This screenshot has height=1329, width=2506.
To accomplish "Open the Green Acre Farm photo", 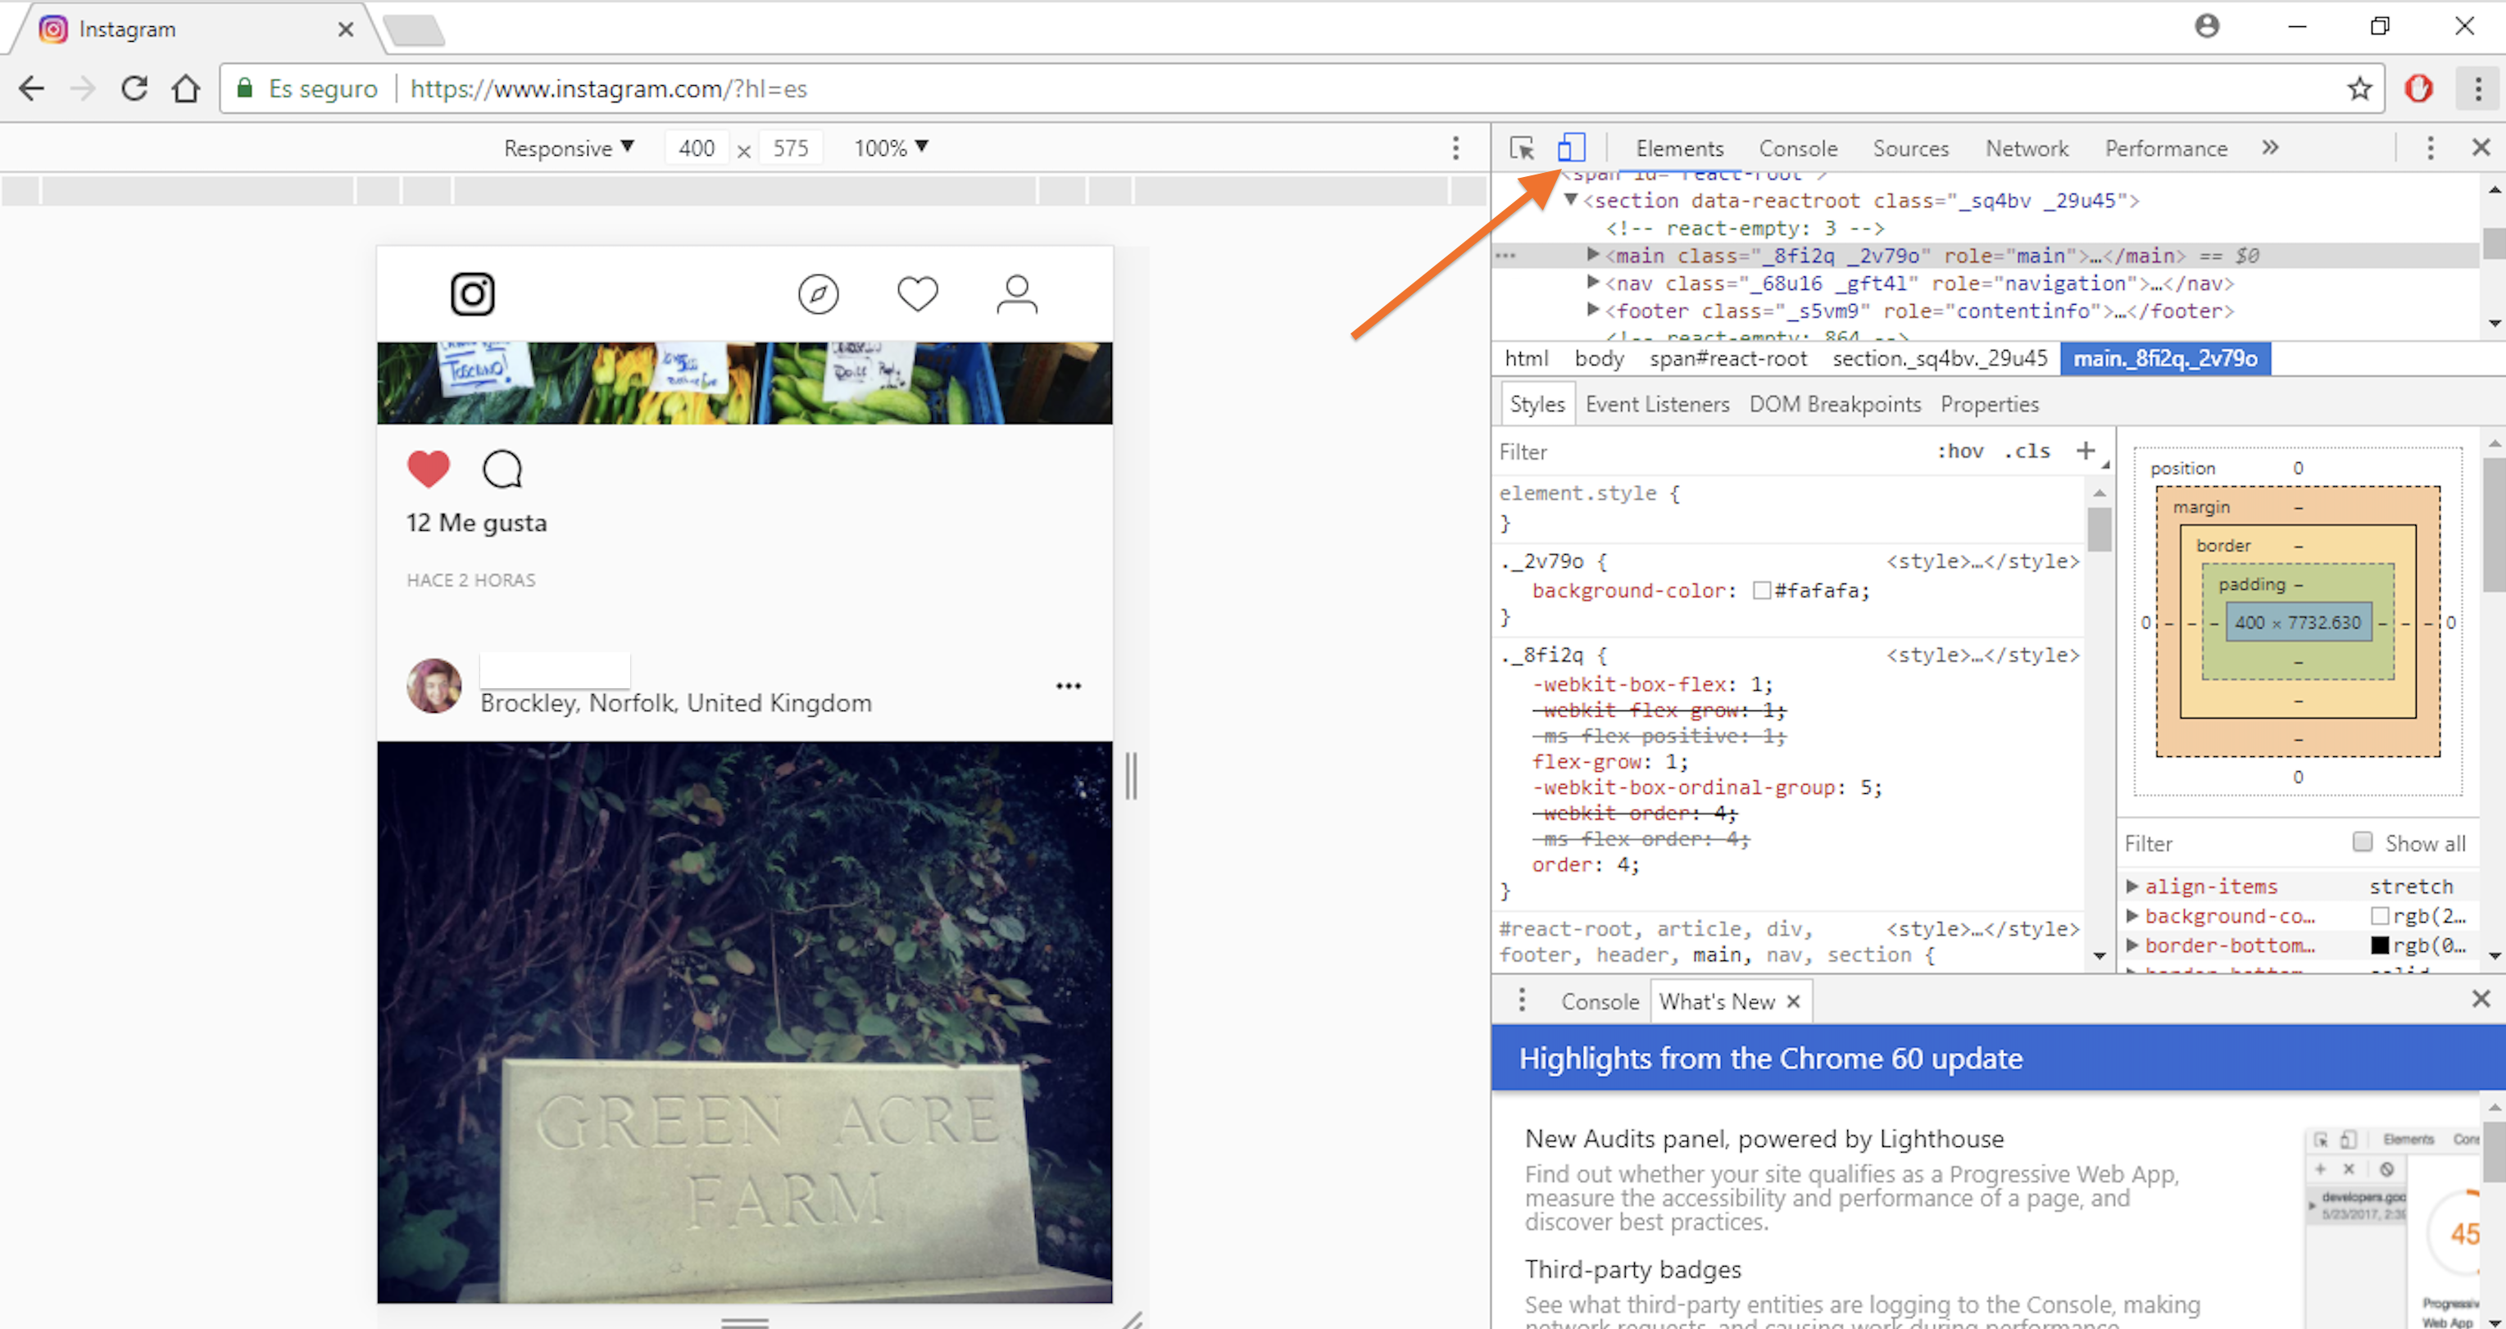I will (745, 1022).
